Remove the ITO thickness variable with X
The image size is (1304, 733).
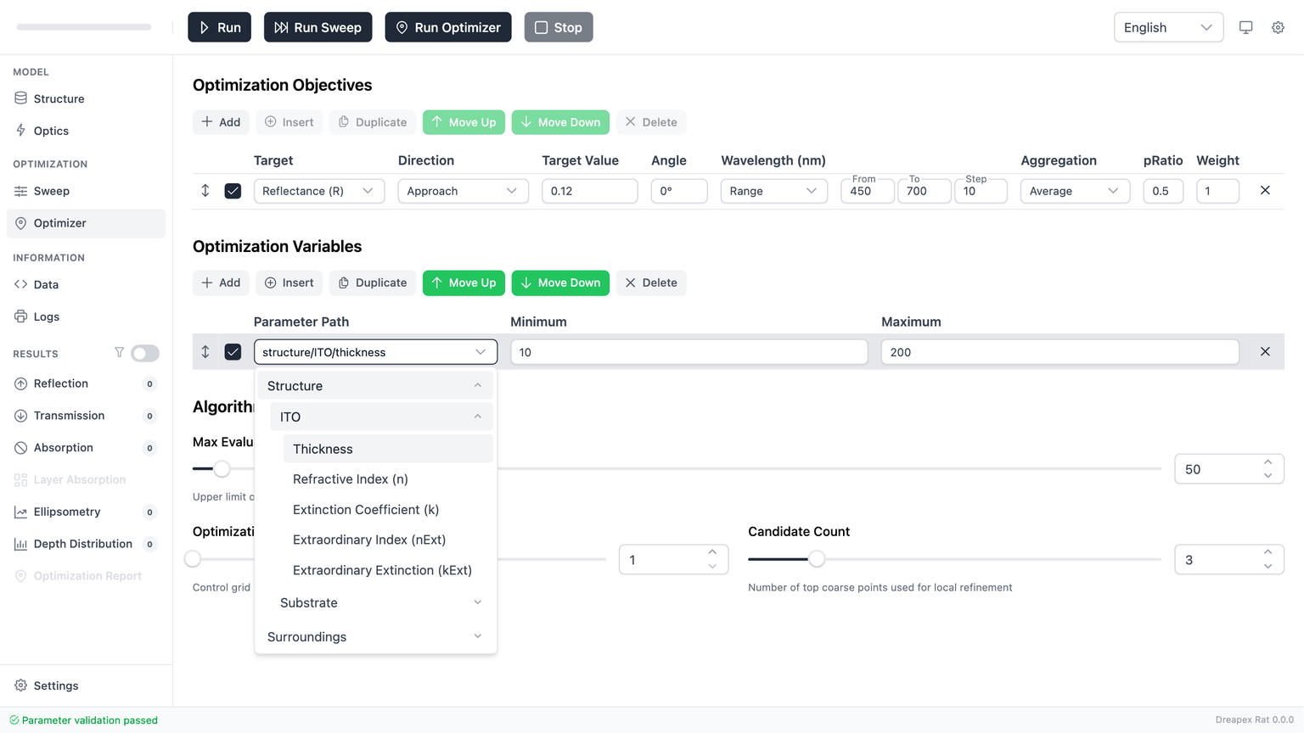click(1265, 352)
